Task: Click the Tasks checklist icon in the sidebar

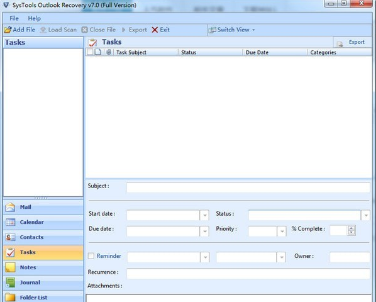Action: coord(10,252)
